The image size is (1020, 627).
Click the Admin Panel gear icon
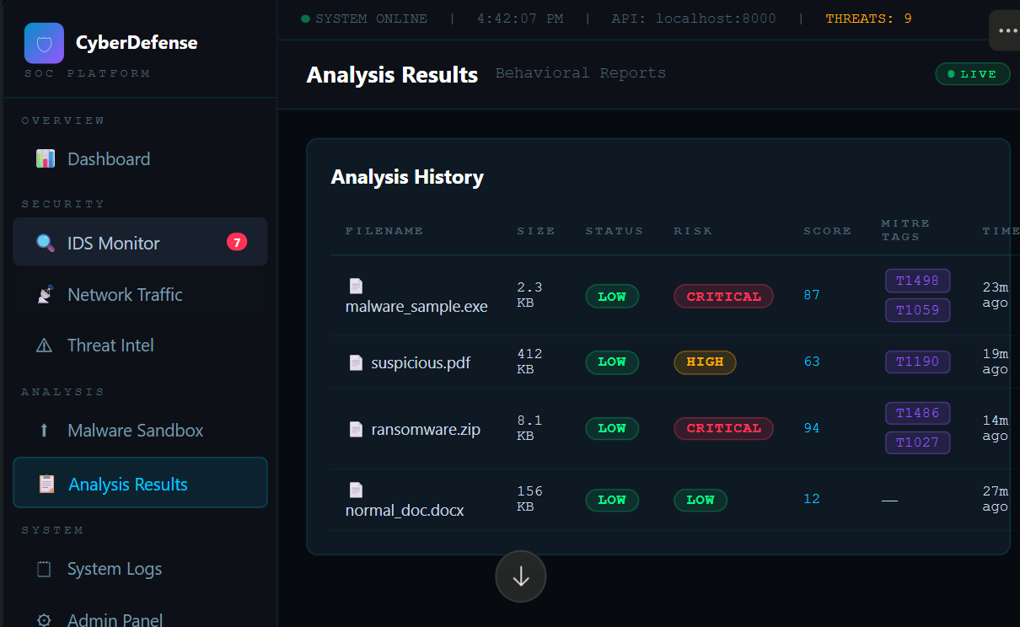point(45,619)
